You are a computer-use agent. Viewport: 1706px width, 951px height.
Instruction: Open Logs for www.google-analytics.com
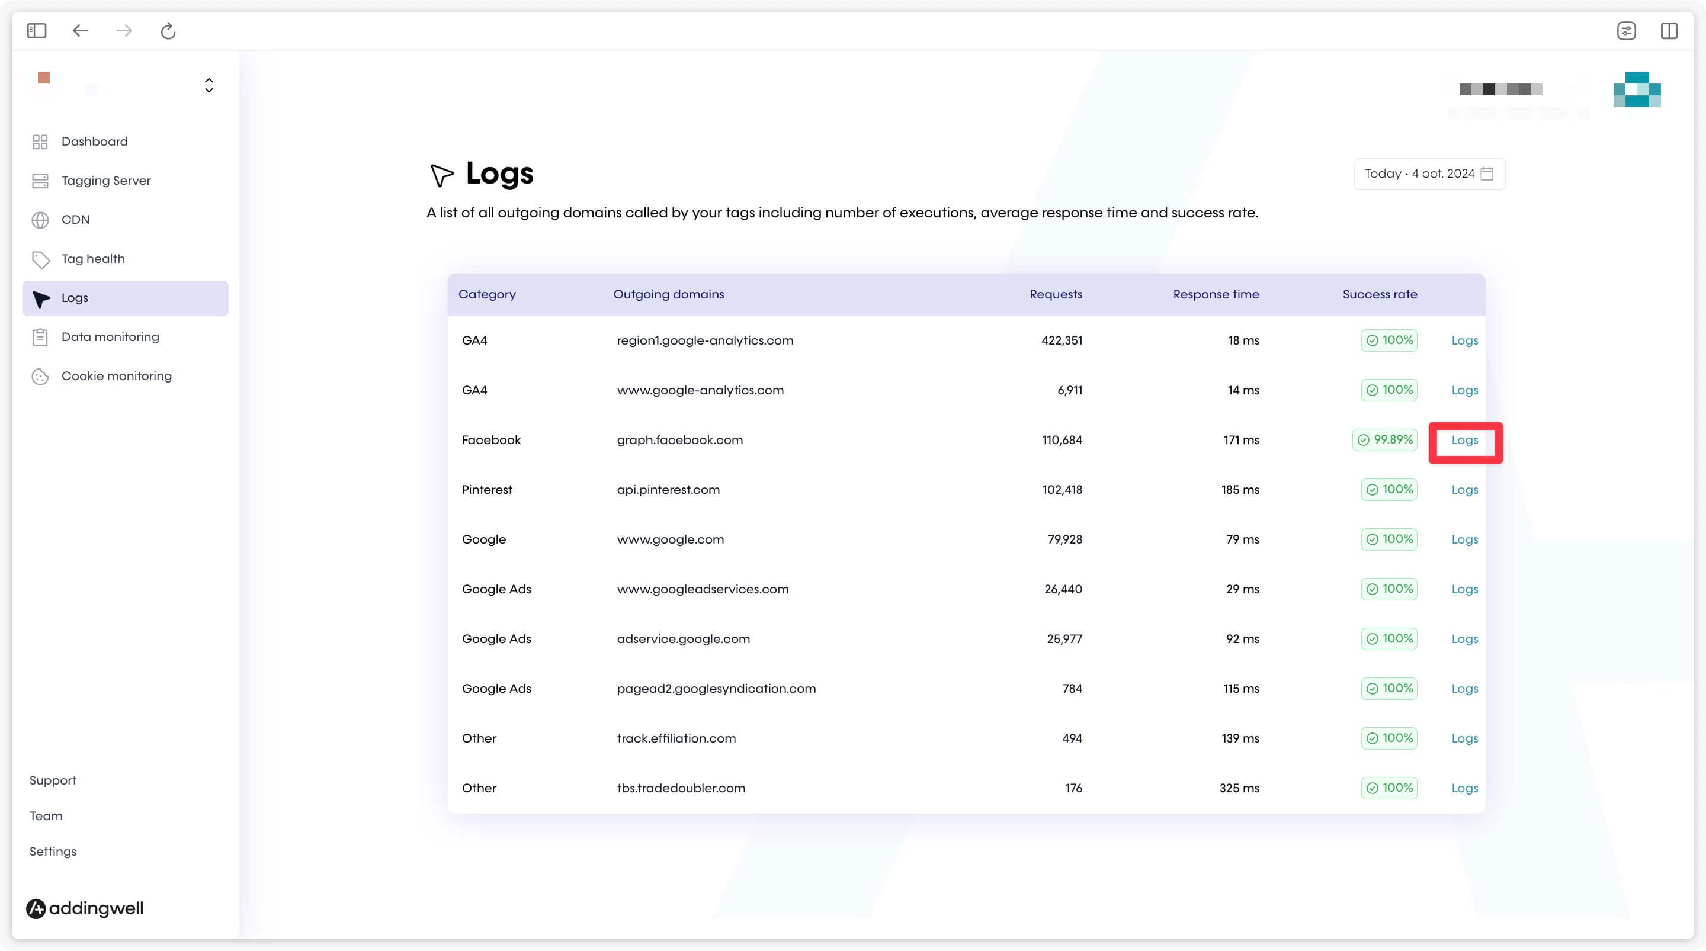[x=1464, y=390]
